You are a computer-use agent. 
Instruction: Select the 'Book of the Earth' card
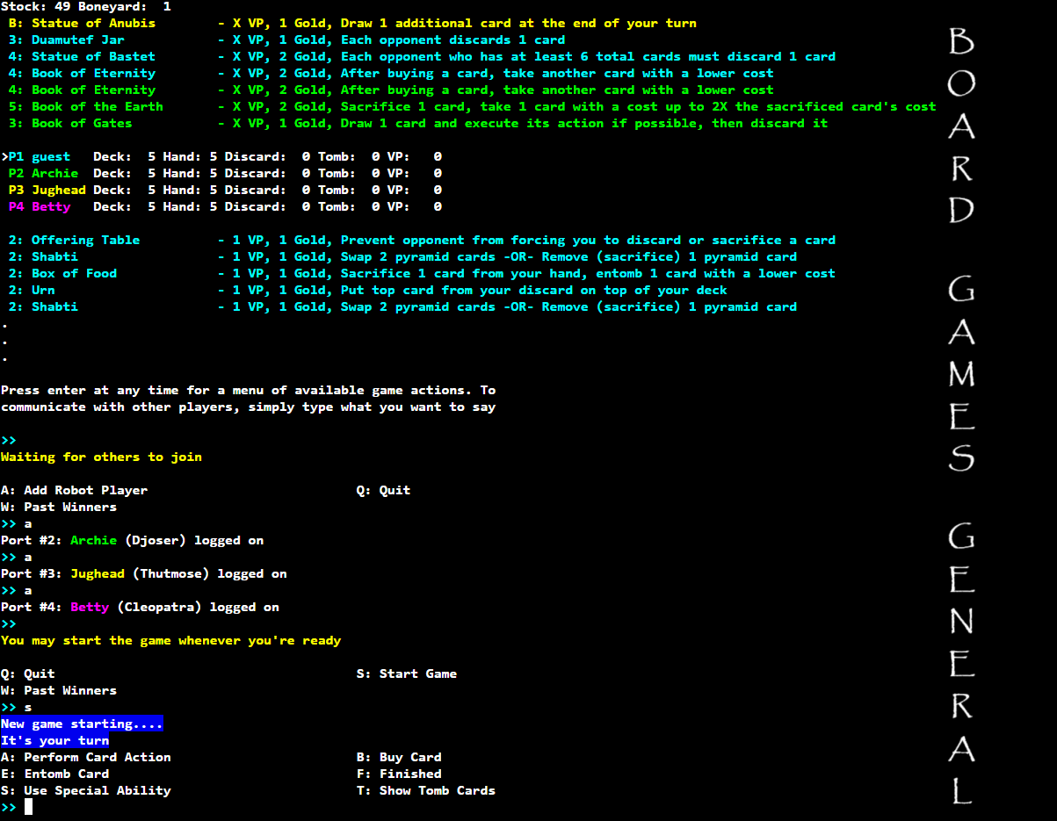click(x=98, y=106)
